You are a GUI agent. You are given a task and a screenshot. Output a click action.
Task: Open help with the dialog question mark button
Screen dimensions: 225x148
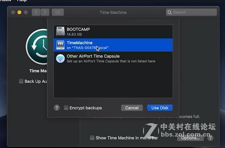[x=57, y=108]
